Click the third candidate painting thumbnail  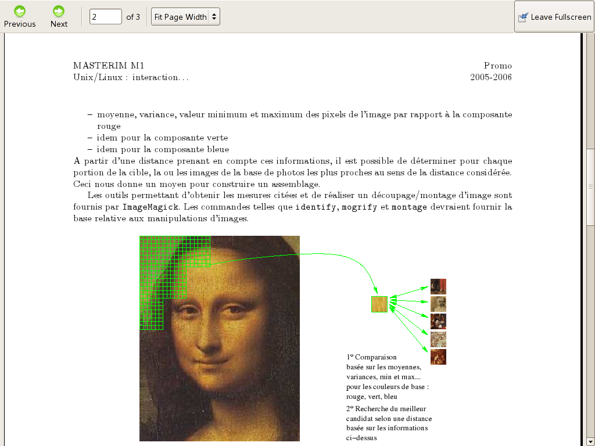(438, 322)
